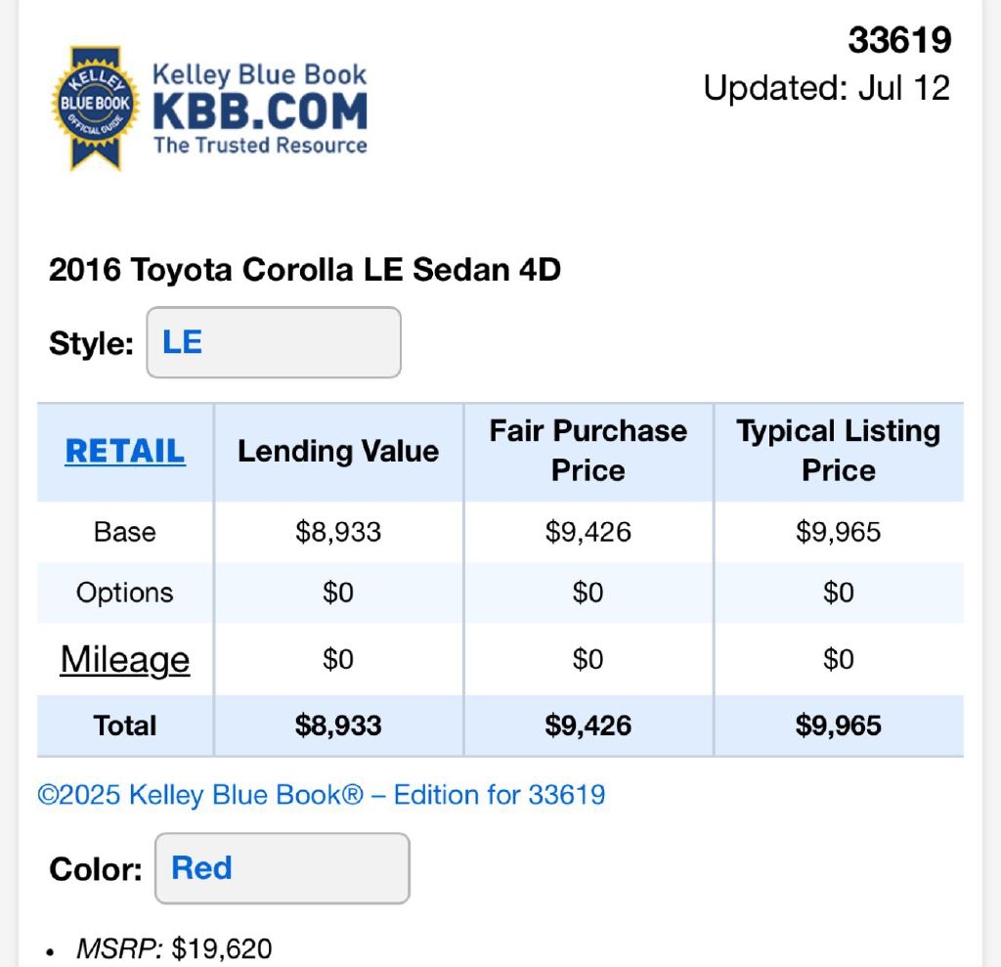Click the Kelley Blue Book badge logo
The image size is (1001, 967).
(x=97, y=108)
